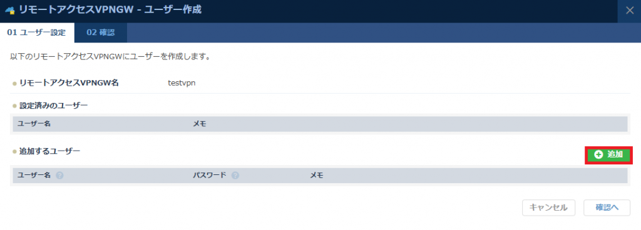Switch to the 02 確認 tab
Screen dimensions: 641x230
101,32
